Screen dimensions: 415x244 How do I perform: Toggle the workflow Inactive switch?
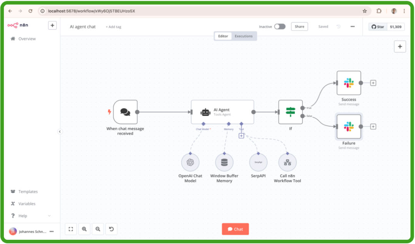pos(280,26)
